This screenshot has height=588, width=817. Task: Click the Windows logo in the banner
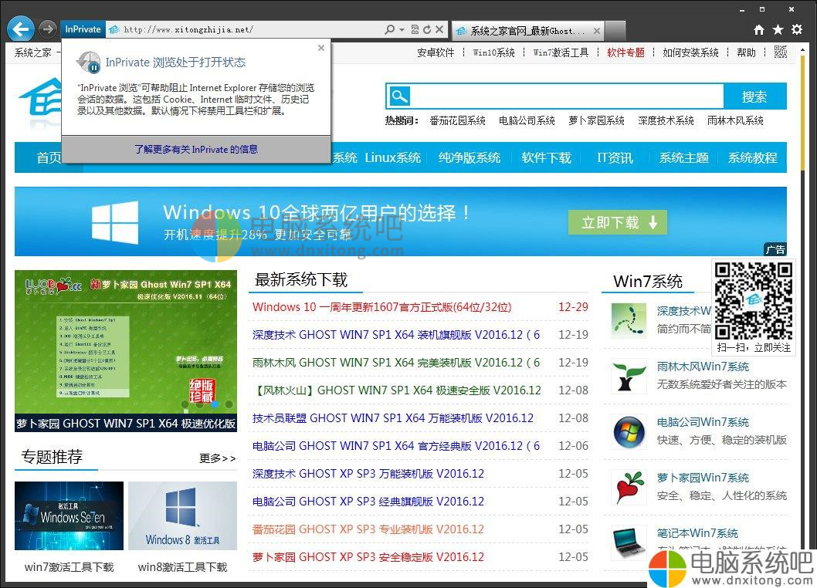click(115, 222)
